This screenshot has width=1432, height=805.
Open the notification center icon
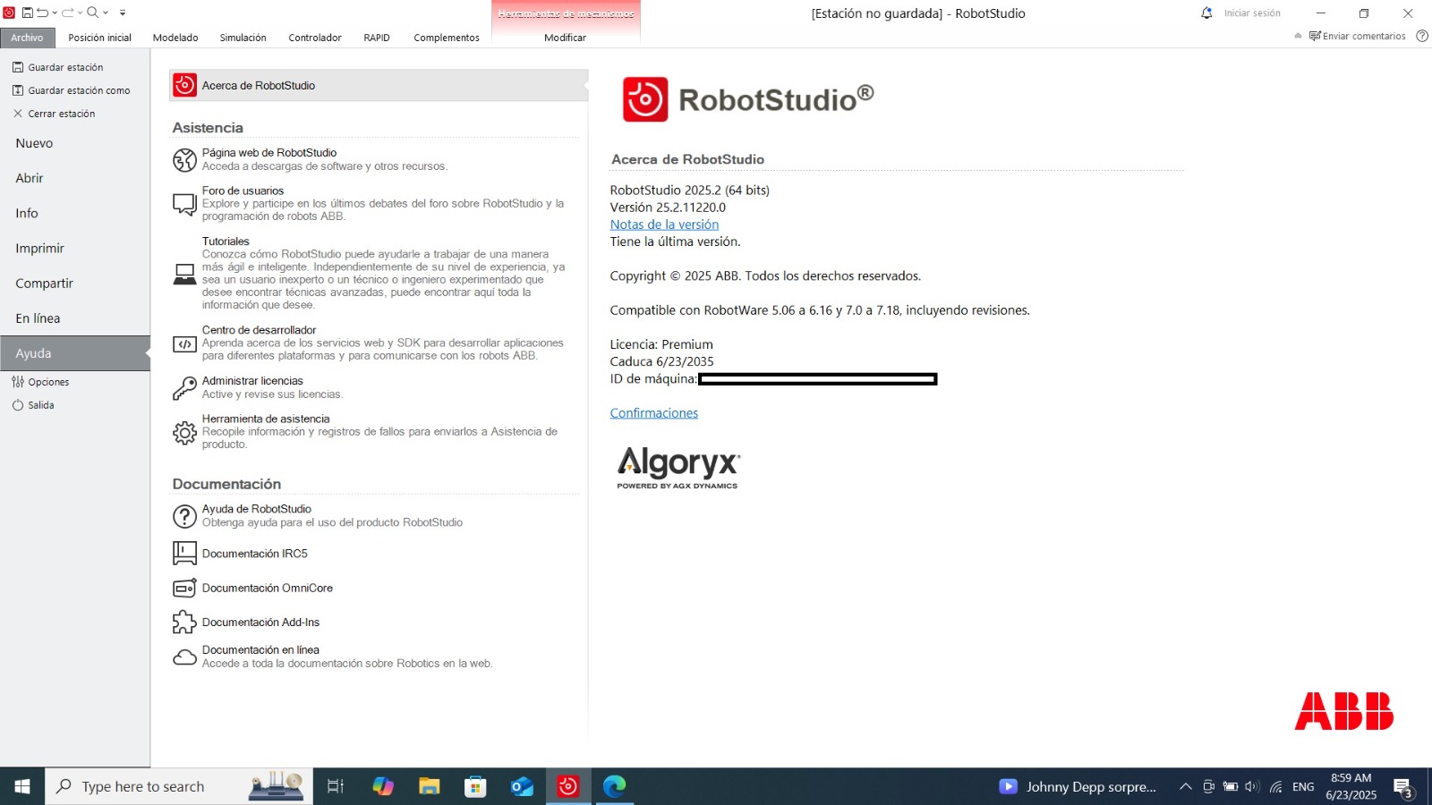coord(1402,787)
